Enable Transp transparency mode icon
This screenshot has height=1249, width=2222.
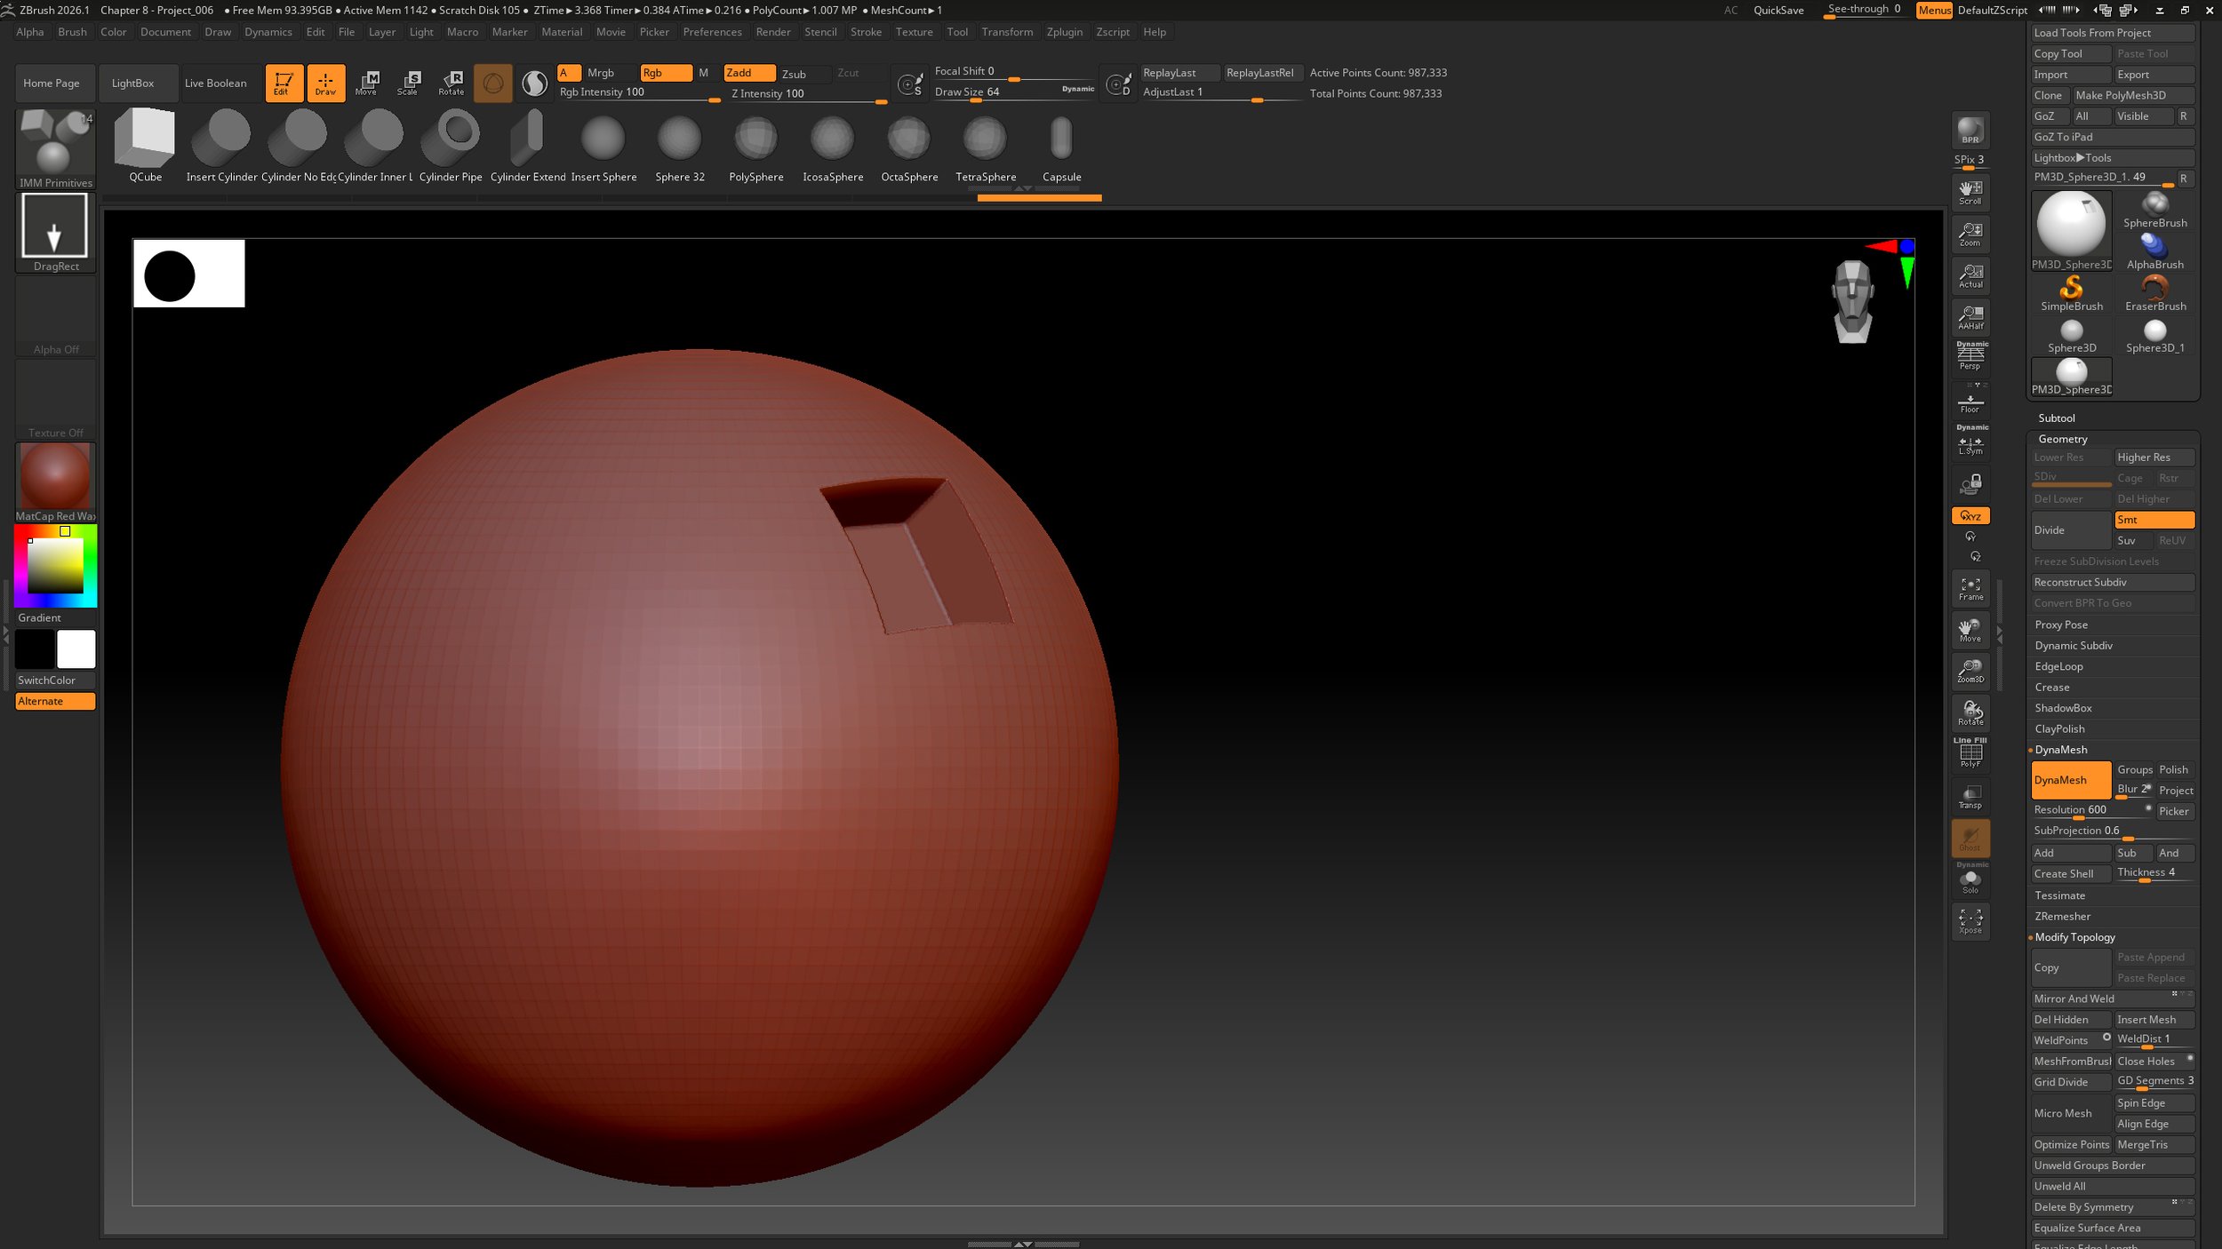1970,796
